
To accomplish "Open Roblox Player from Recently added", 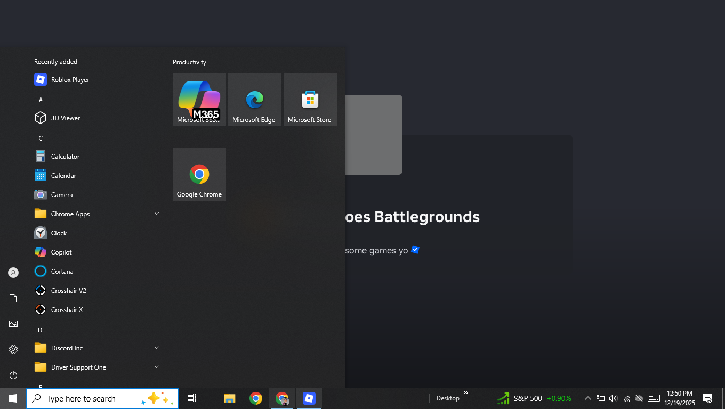I will [96, 80].
